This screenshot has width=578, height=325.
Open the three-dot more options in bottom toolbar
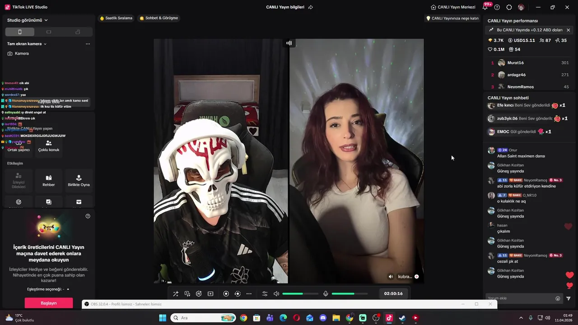click(x=249, y=294)
